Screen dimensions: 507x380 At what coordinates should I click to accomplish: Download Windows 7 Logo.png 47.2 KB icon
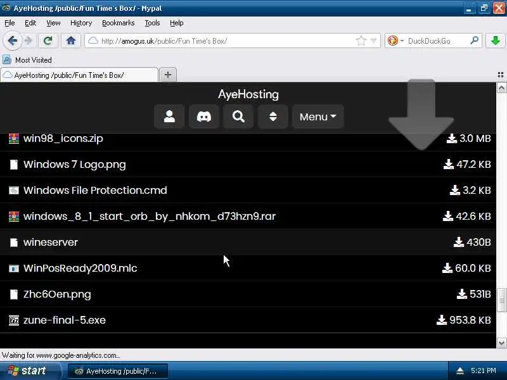pyautogui.click(x=449, y=164)
